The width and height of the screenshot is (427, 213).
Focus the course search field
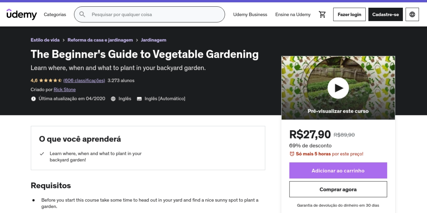[x=154, y=14]
